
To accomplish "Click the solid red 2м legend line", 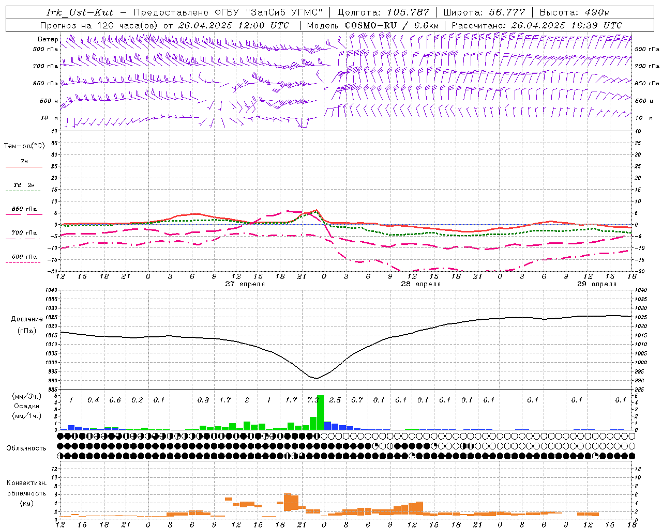I will point(24,167).
